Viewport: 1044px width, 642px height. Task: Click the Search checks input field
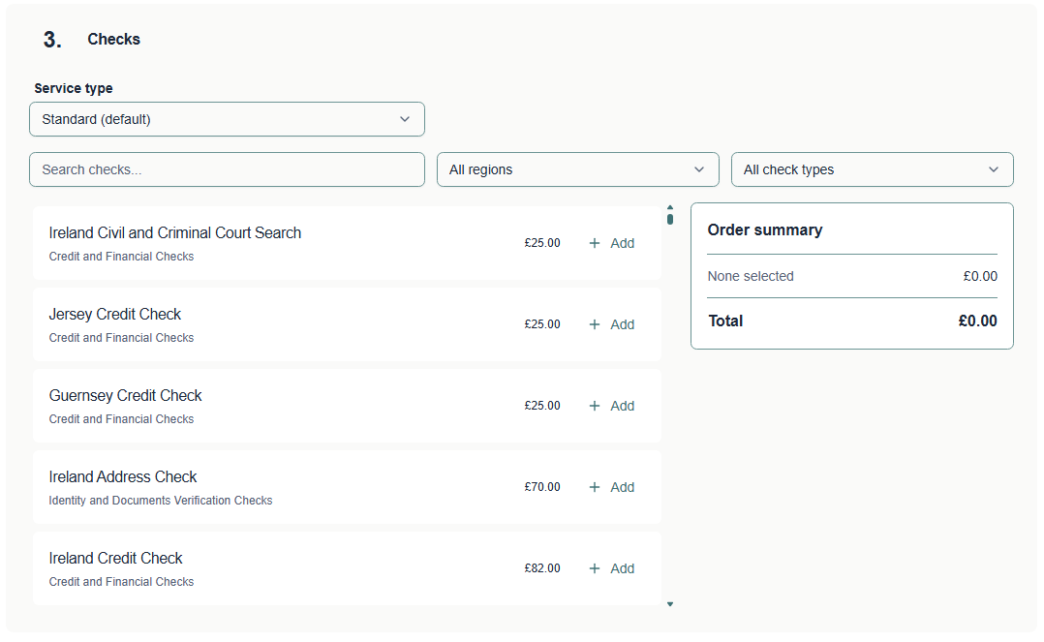click(x=227, y=169)
